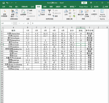Click the 登录 sign-in button

point(84,3)
